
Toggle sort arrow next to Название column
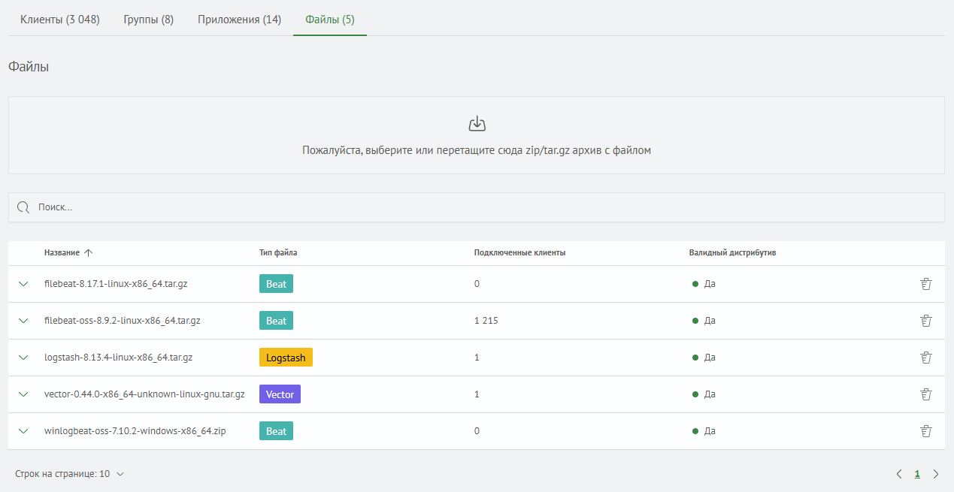89,253
